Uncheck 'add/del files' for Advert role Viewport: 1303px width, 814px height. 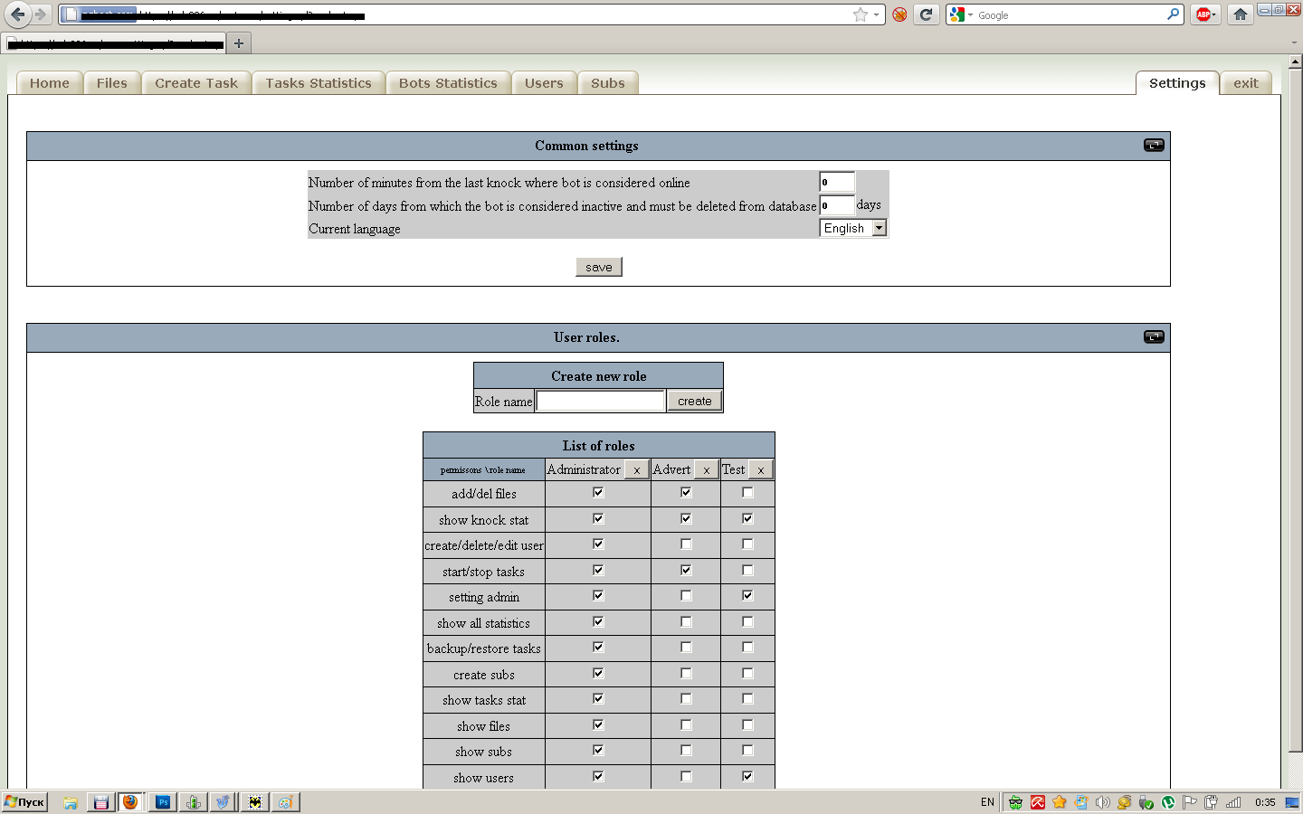coord(686,493)
